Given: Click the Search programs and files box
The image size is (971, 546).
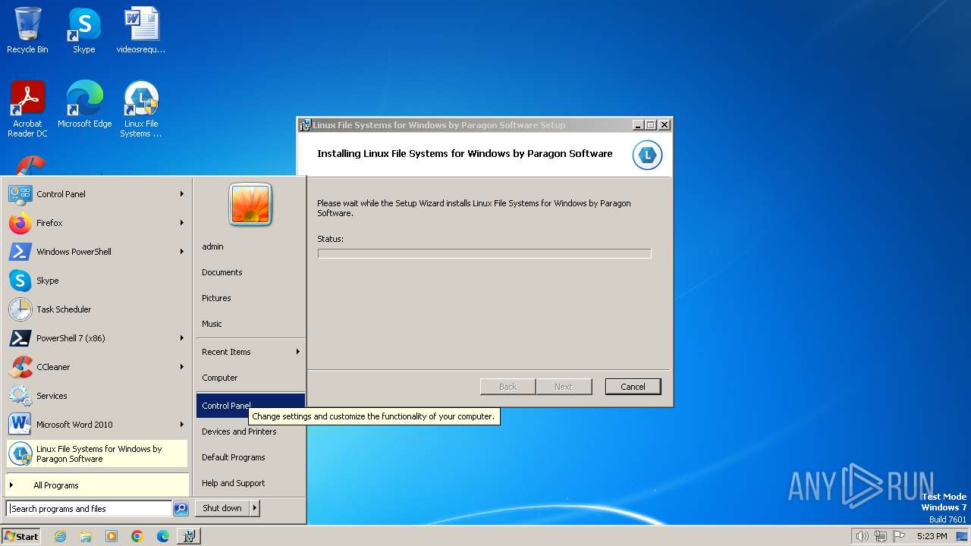Looking at the screenshot, I should click(89, 509).
